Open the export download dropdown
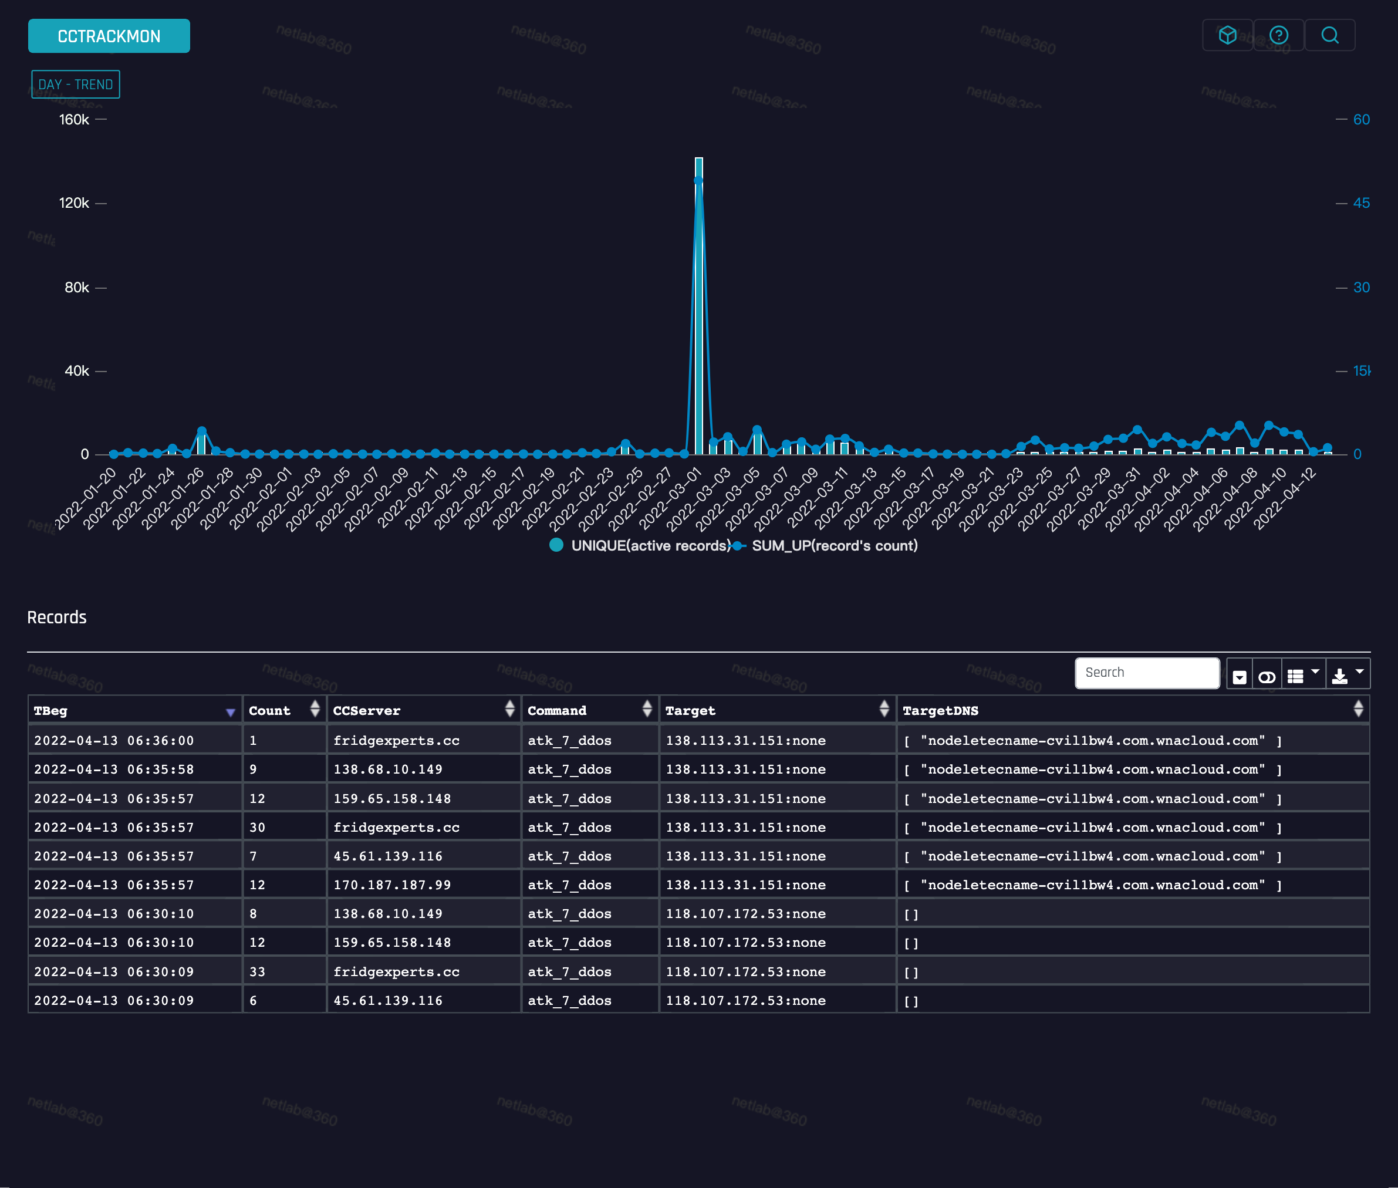This screenshot has height=1188, width=1398. (1348, 674)
